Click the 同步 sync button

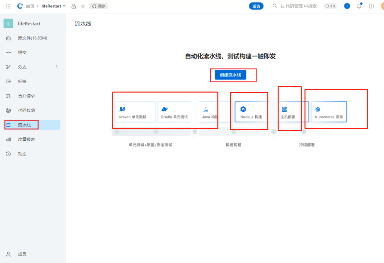[x=99, y=6]
